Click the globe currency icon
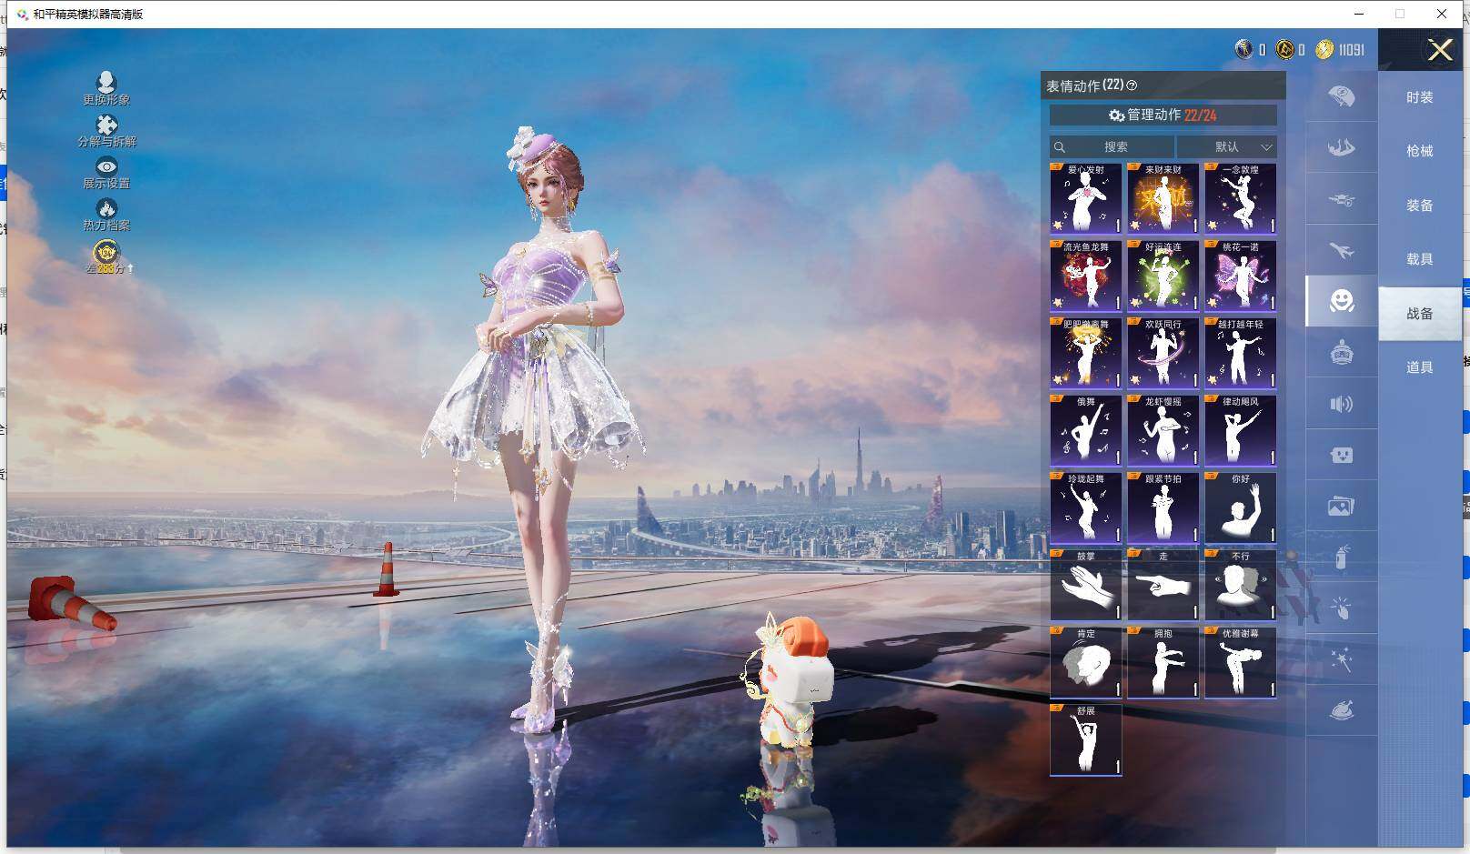The image size is (1470, 854). [x=1243, y=49]
